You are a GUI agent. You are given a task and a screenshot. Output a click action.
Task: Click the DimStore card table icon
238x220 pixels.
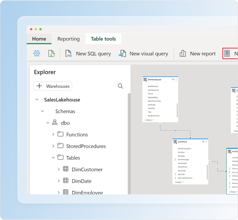pyautogui.click(x=175, y=142)
